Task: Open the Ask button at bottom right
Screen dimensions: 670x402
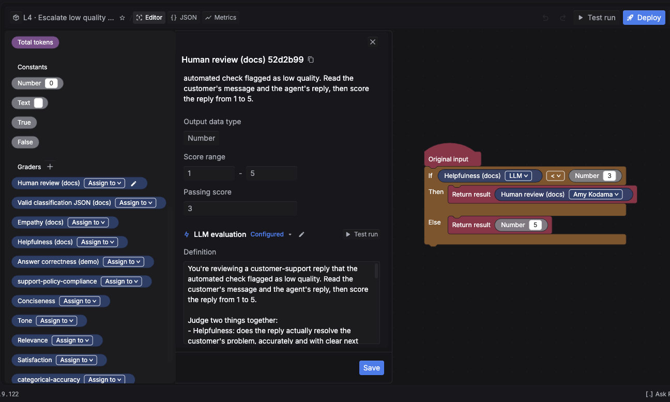Action: [x=658, y=394]
